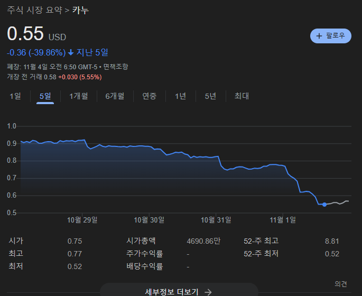Switch to the 1개월 range tab
The image size is (362, 296).
(x=79, y=96)
